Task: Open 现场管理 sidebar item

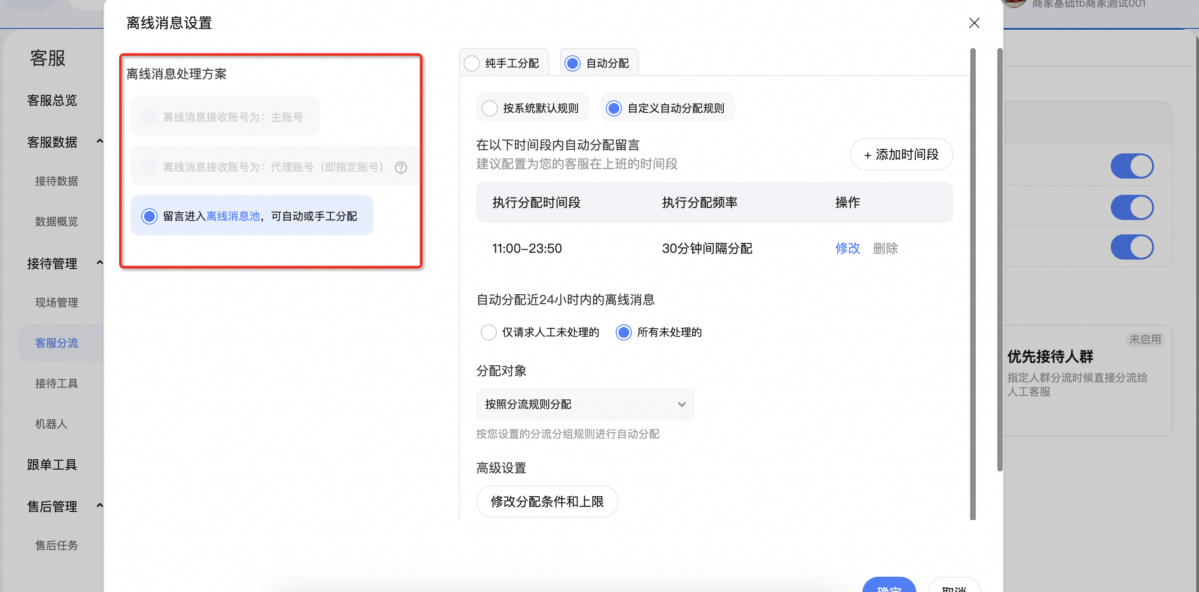Action: tap(56, 302)
